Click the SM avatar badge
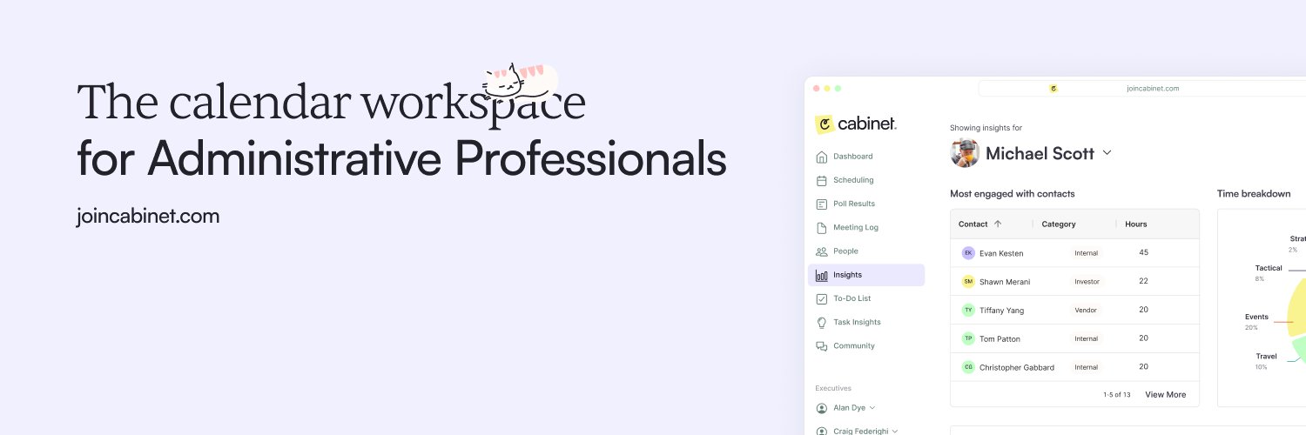This screenshot has height=435, width=1306. point(968,282)
